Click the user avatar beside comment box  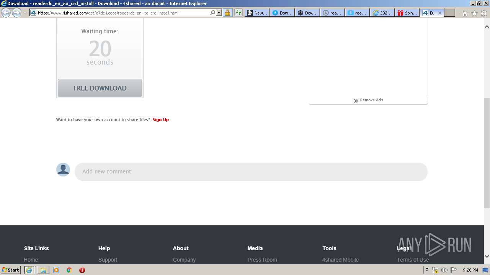(63, 170)
